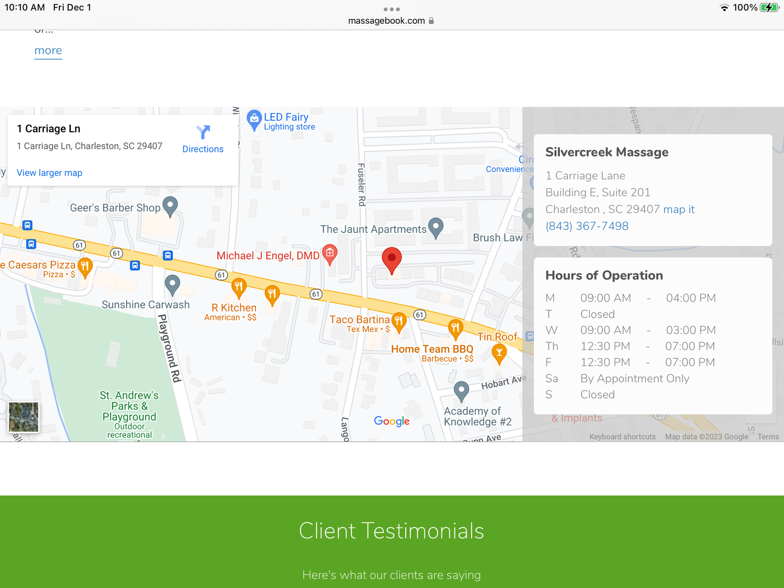Open 'View larger map' link

point(49,173)
